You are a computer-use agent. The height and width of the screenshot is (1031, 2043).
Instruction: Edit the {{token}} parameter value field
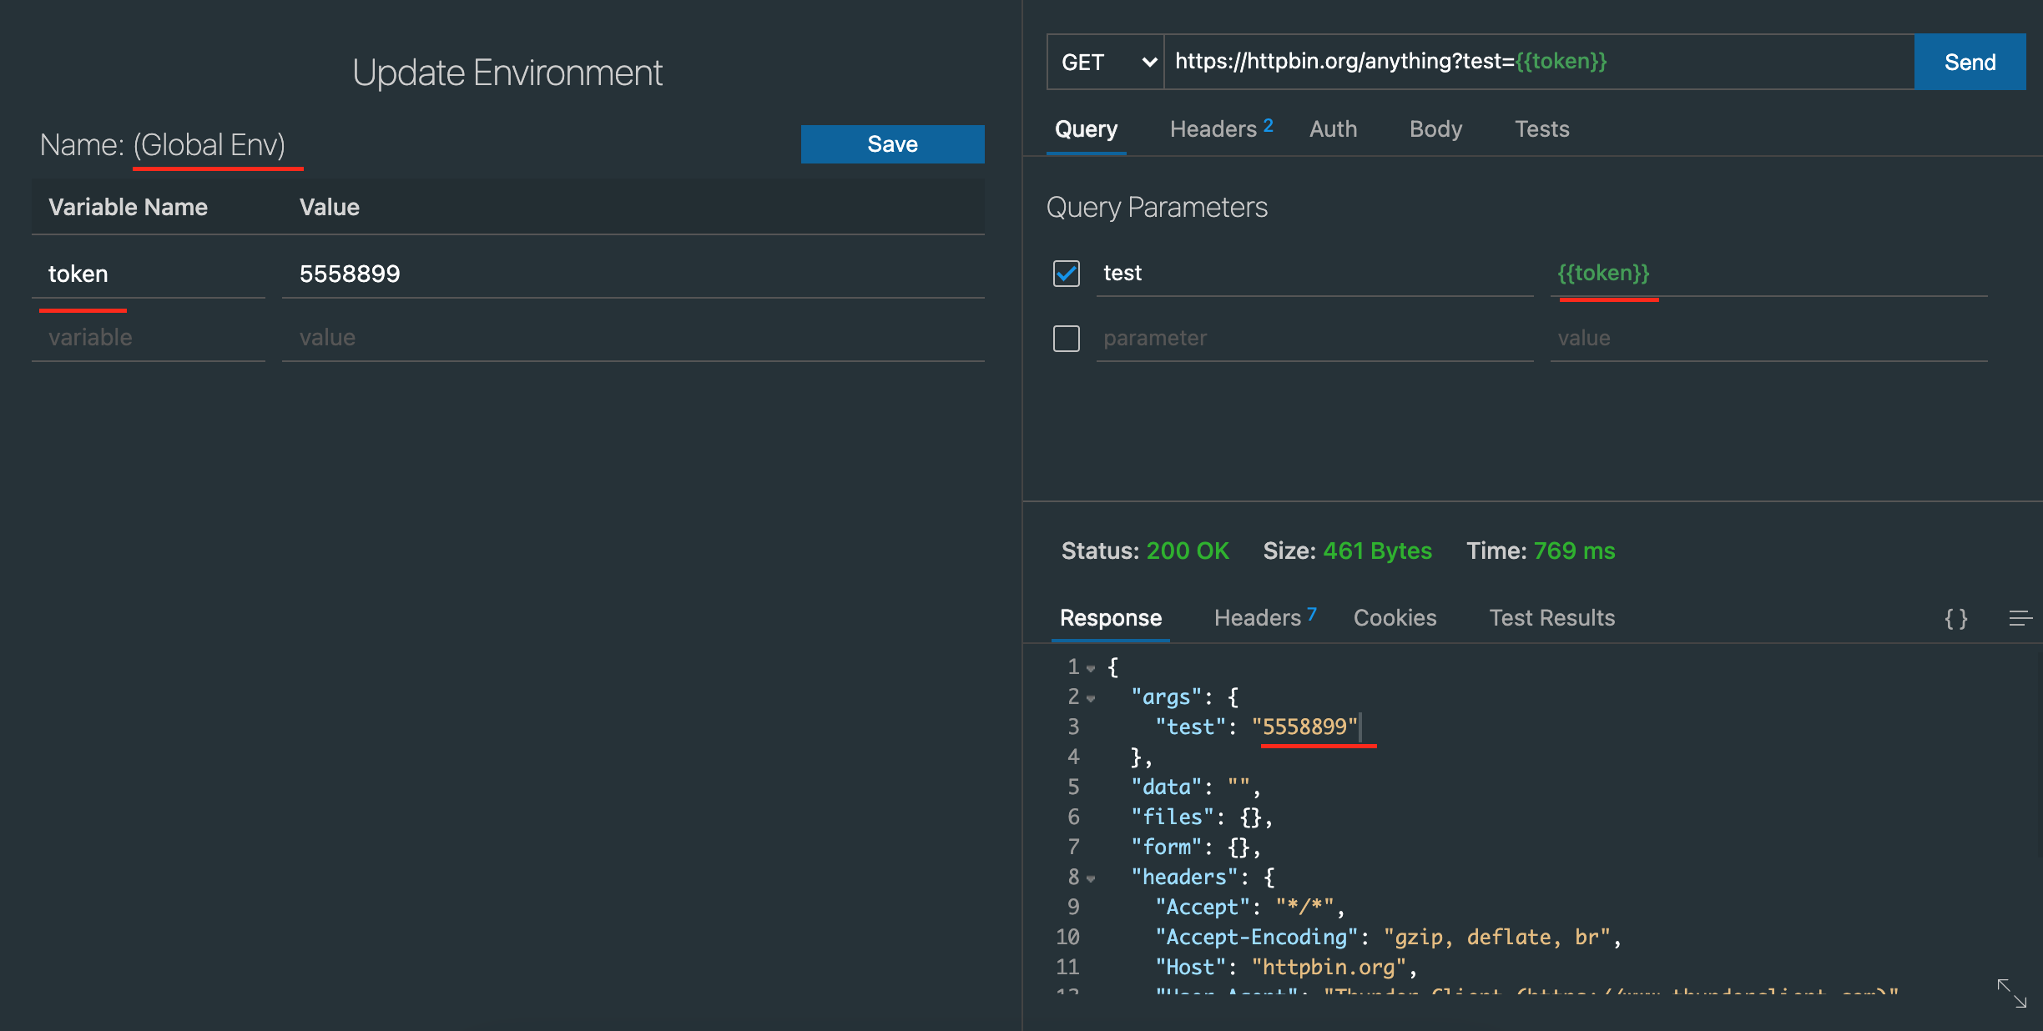[1769, 274]
